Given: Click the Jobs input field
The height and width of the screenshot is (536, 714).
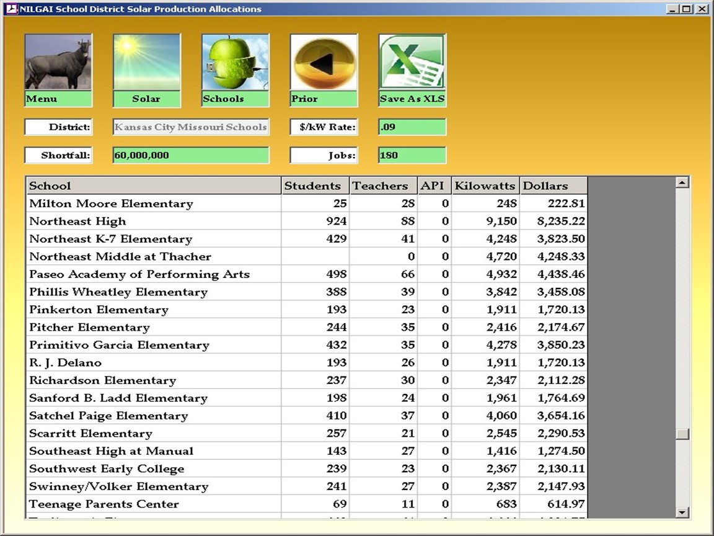Looking at the screenshot, I should point(412,156).
